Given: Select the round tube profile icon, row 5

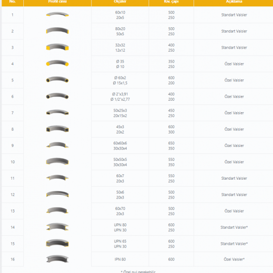Looking at the screenshot, I should coord(57,79).
